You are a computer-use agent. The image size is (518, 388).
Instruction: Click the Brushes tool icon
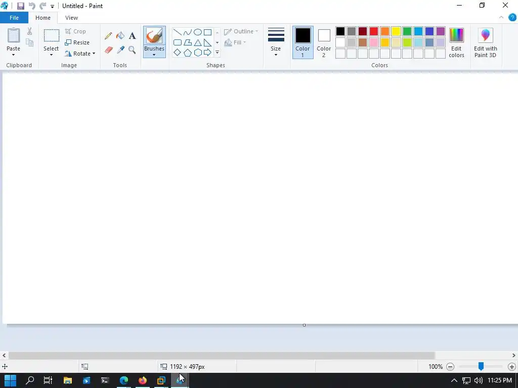pyautogui.click(x=154, y=36)
